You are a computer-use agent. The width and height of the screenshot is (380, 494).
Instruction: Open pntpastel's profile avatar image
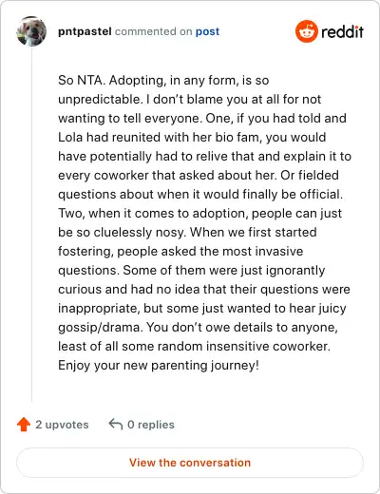31,31
